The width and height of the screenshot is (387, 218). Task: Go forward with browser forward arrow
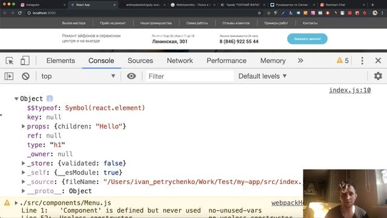[x=12, y=13]
